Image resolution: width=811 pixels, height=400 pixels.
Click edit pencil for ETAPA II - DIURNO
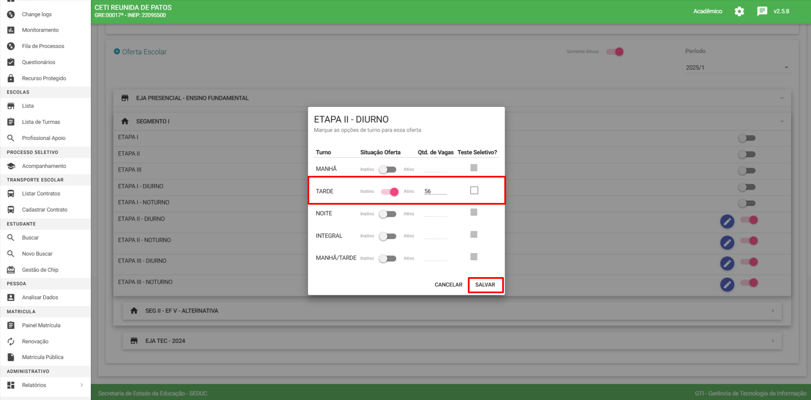point(727,221)
